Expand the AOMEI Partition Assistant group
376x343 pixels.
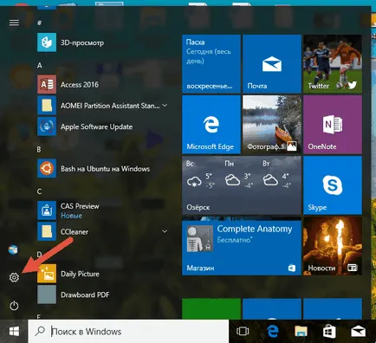[x=165, y=106]
